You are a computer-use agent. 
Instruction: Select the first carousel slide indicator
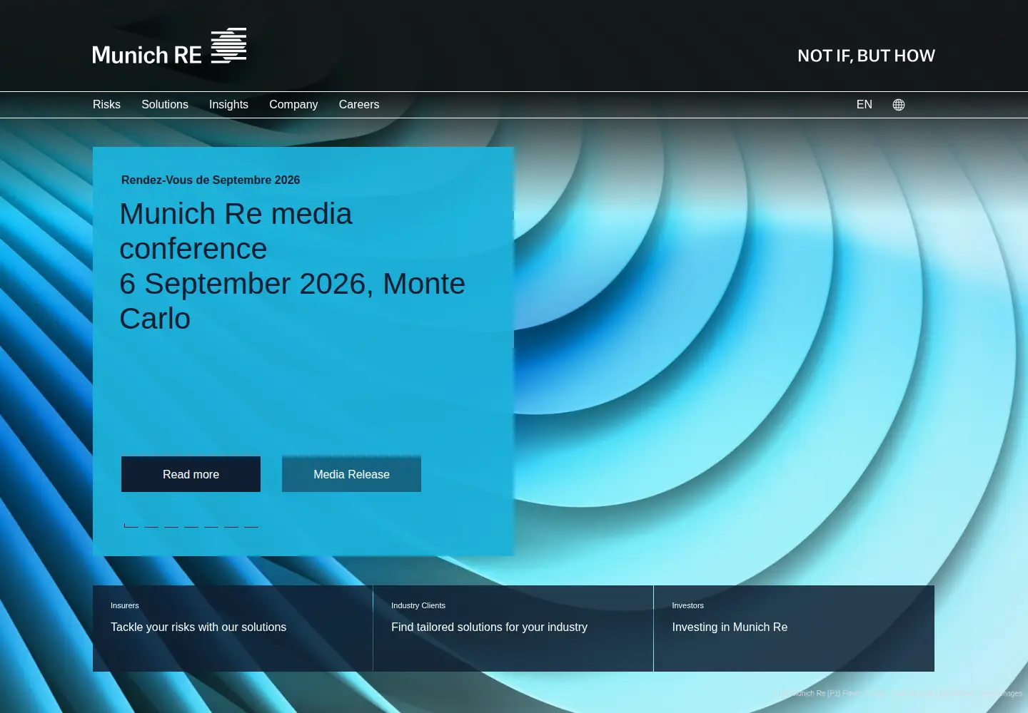point(131,526)
